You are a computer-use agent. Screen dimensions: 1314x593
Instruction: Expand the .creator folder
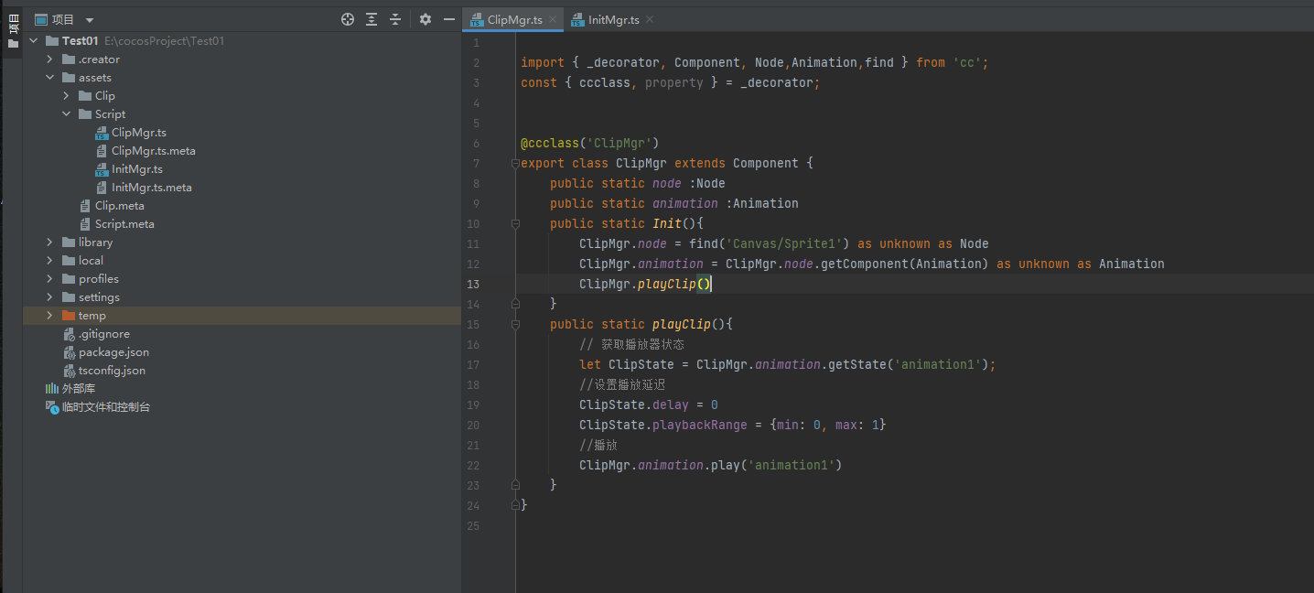[x=50, y=59]
